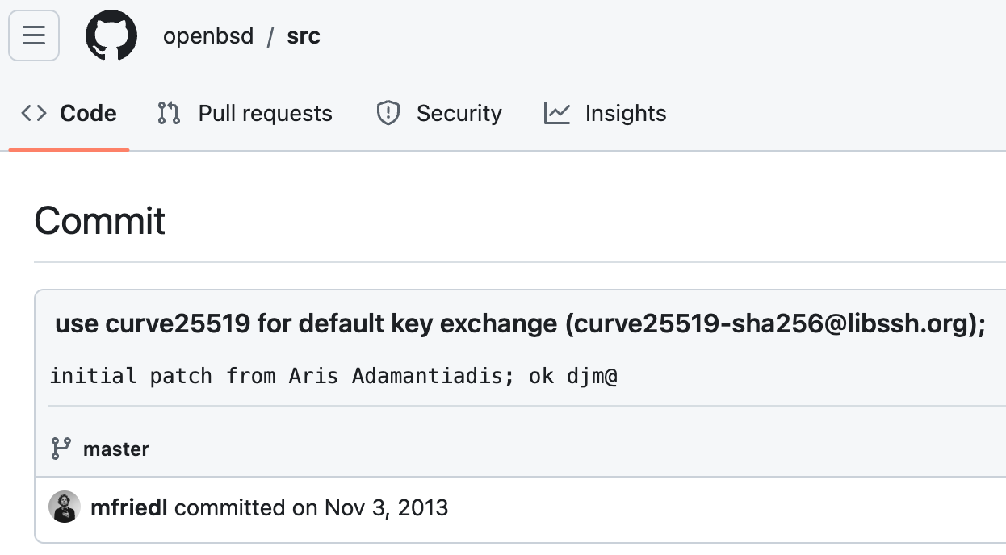
Task: Click the mfriedl avatar thumbnail
Action: (65, 507)
